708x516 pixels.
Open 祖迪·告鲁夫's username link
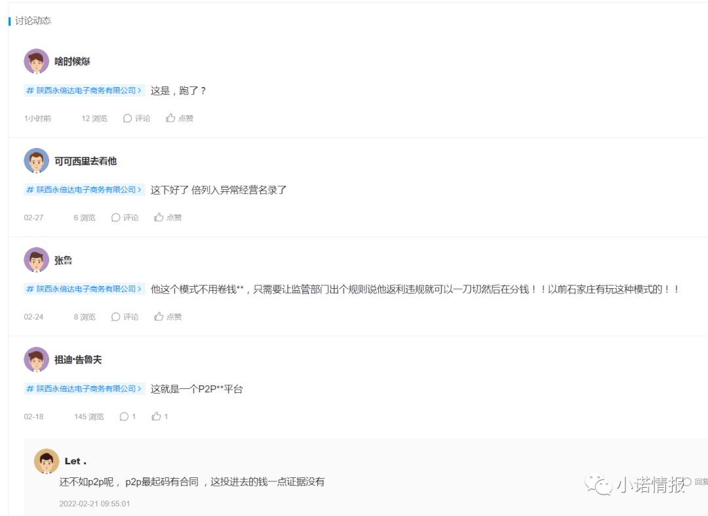pos(78,359)
